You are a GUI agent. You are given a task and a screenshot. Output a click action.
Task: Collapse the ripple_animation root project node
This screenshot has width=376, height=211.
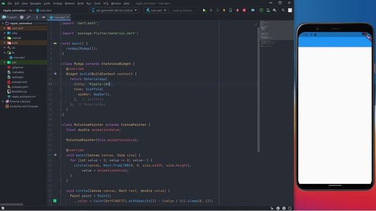pyautogui.click(x=3, y=23)
